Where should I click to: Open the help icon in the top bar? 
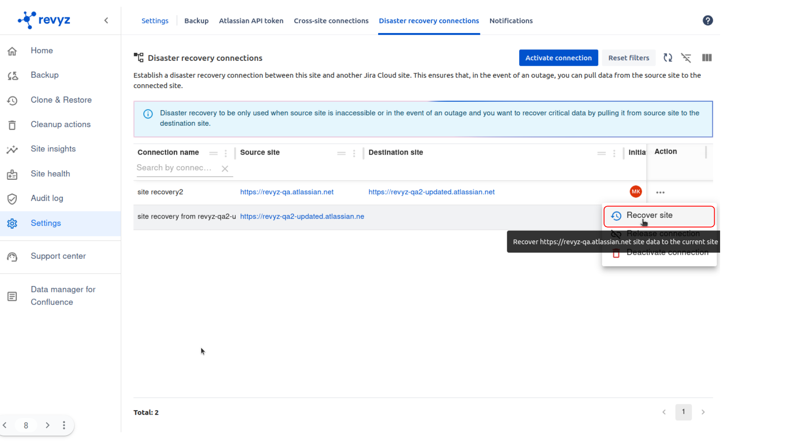[708, 20]
